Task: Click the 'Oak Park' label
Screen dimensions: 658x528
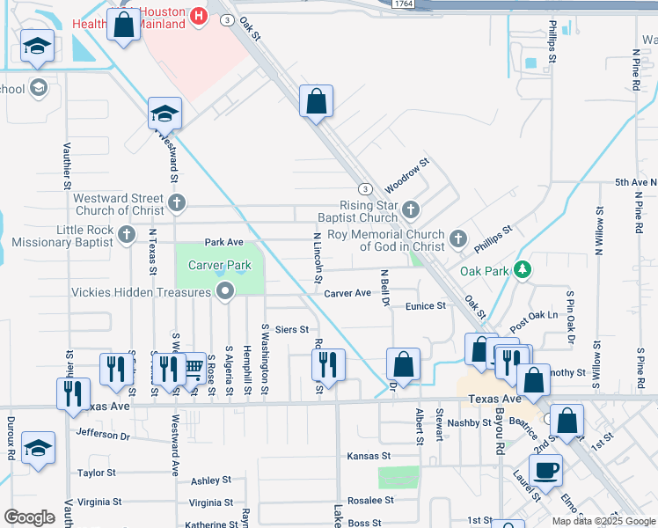Action: tap(485, 271)
